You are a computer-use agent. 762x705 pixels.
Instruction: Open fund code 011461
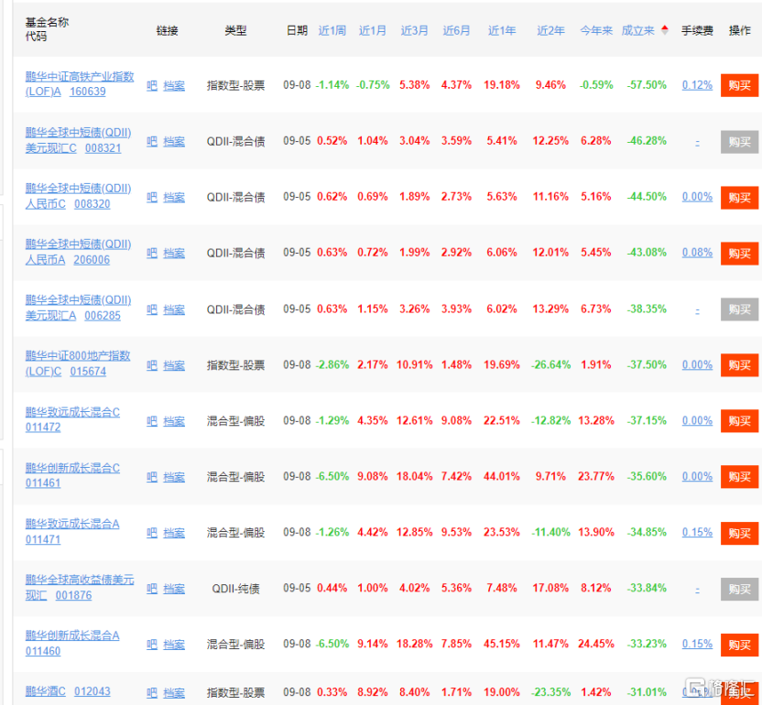point(43,483)
